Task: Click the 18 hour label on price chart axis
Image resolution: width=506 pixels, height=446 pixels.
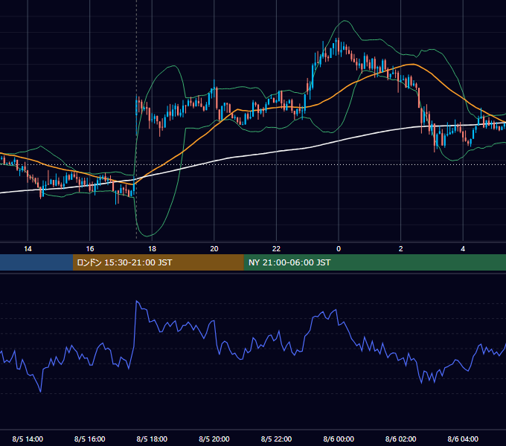Action: (152, 249)
